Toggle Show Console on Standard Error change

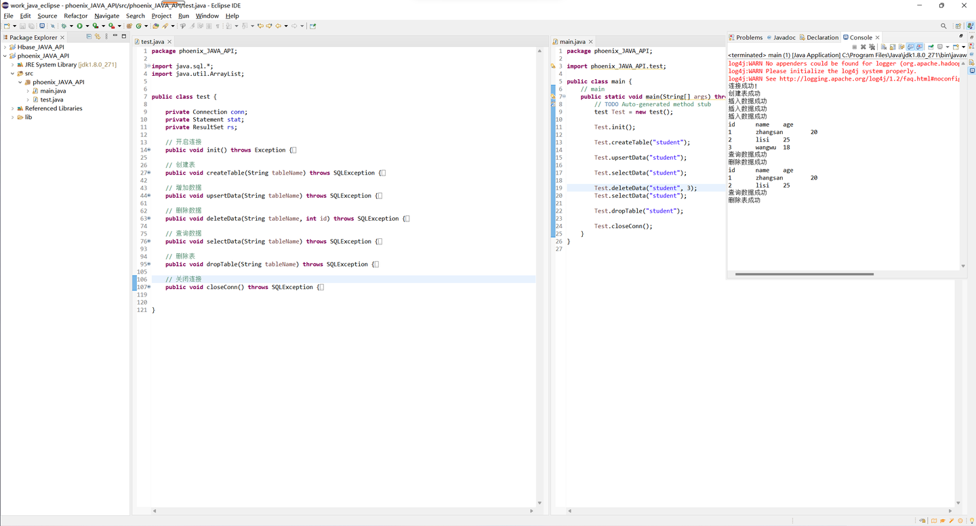[x=919, y=47]
